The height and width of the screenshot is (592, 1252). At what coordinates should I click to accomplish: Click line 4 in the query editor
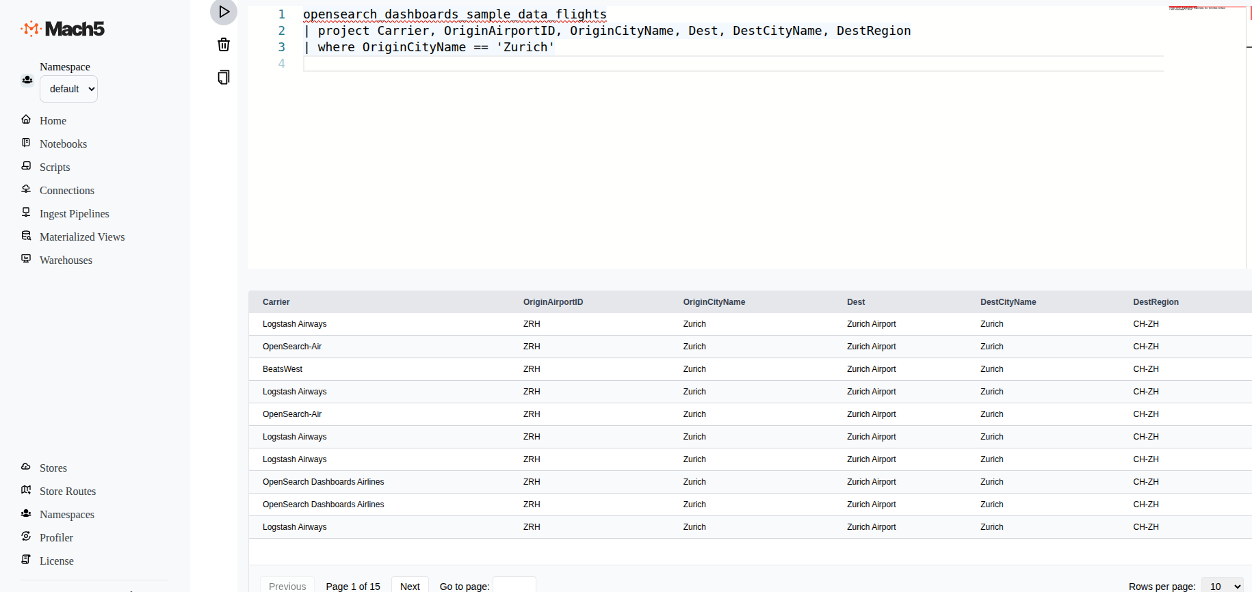click(733, 64)
